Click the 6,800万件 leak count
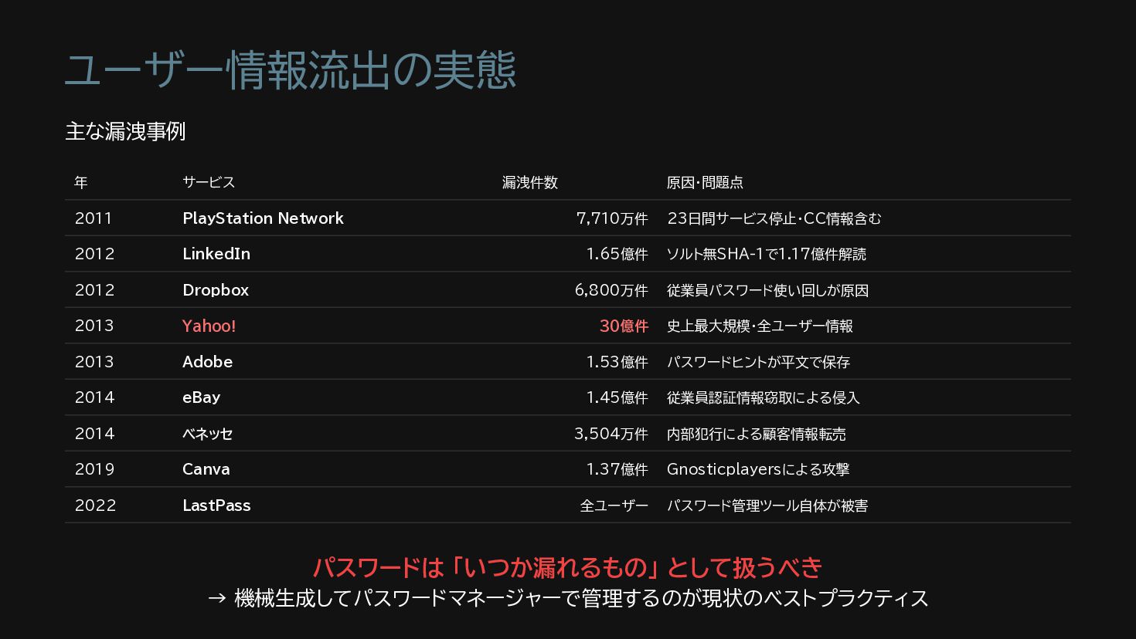 [x=611, y=290]
